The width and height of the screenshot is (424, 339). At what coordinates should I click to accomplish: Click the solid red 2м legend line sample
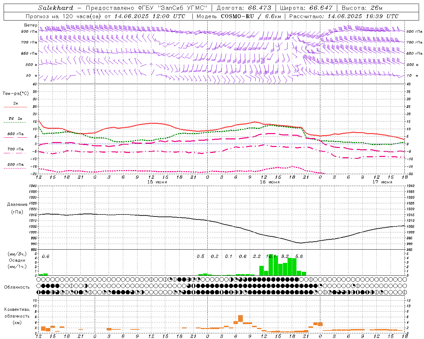(x=16, y=107)
